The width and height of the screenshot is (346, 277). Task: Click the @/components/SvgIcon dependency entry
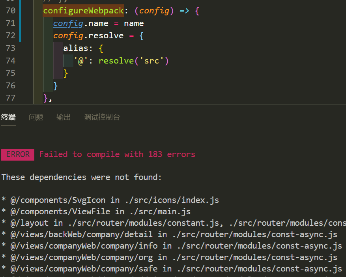(56, 200)
